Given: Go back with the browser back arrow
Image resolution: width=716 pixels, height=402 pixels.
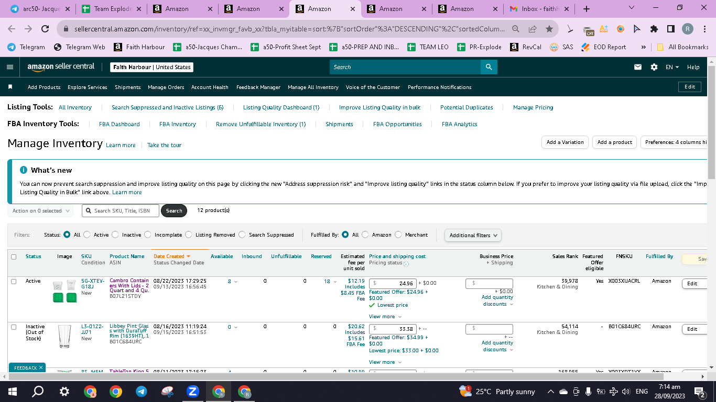Looking at the screenshot, I should click(x=12, y=29).
